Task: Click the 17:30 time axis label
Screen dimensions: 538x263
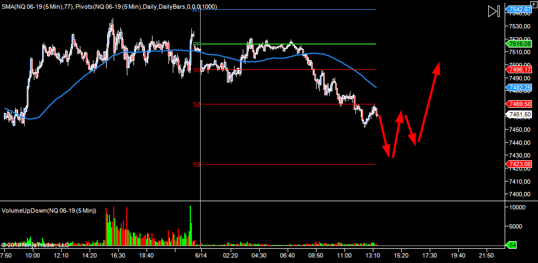Action: point(429,256)
